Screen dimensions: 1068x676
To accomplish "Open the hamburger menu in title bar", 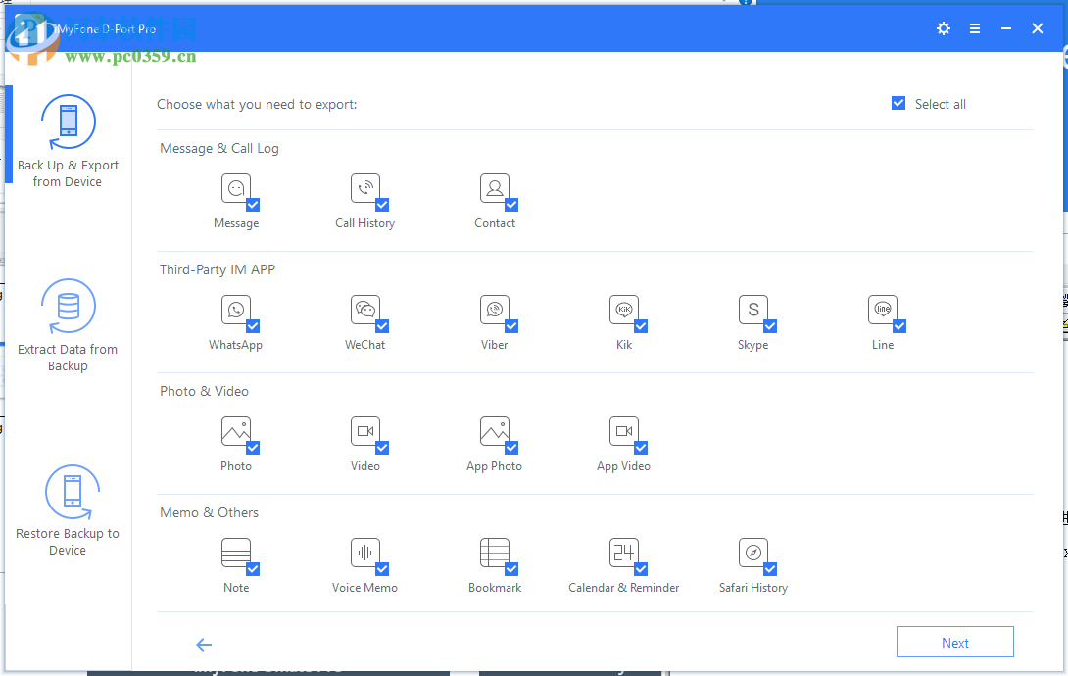I will click(x=975, y=29).
